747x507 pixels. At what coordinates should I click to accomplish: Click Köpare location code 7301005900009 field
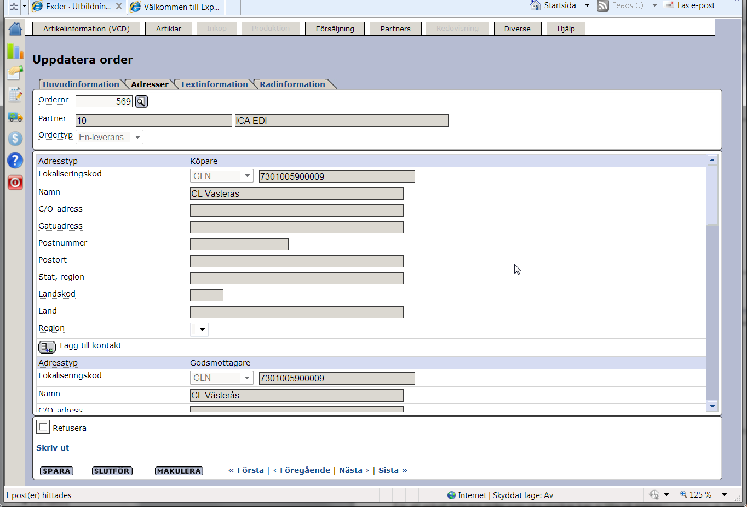(337, 176)
